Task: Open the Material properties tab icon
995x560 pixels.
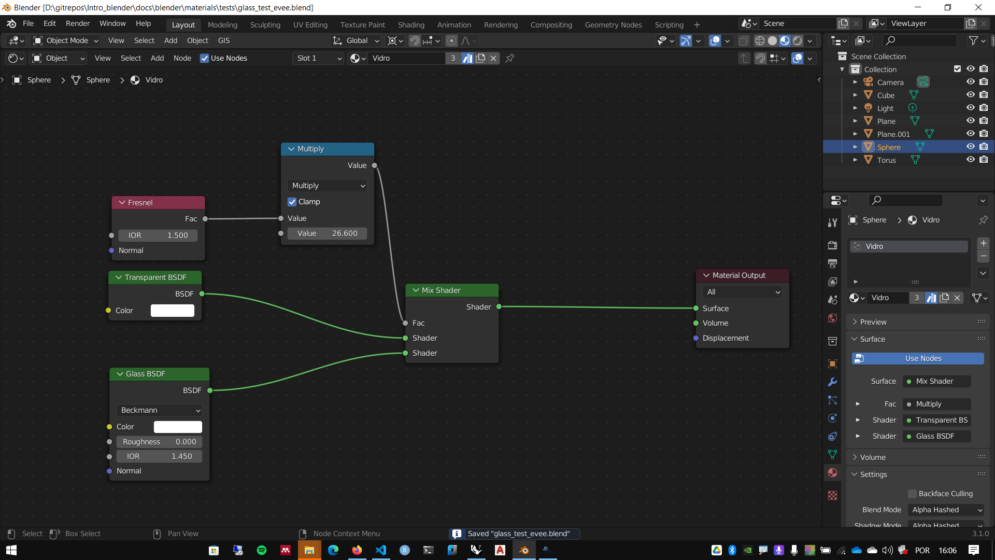Action: click(x=832, y=473)
